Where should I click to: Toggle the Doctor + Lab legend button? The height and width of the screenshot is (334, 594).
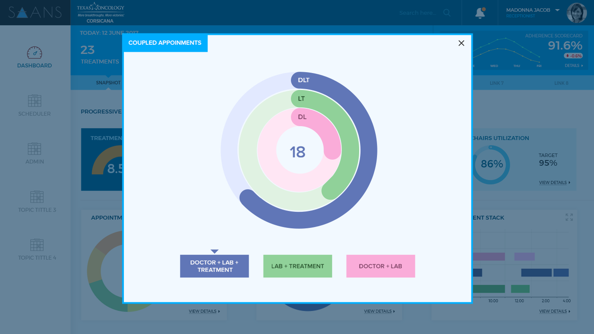point(380,266)
